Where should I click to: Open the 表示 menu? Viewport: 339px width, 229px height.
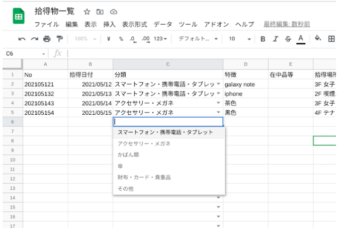tap(91, 24)
